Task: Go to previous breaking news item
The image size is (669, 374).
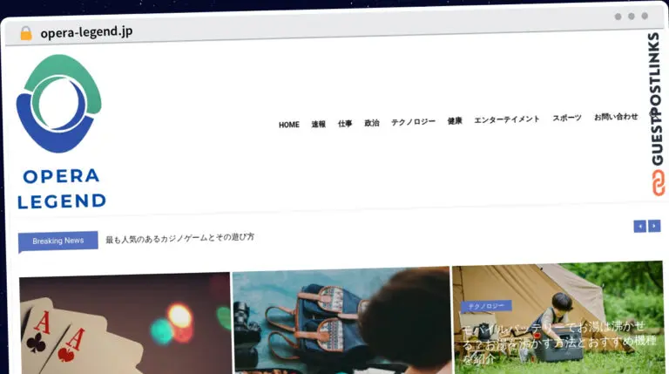Action: (639, 226)
